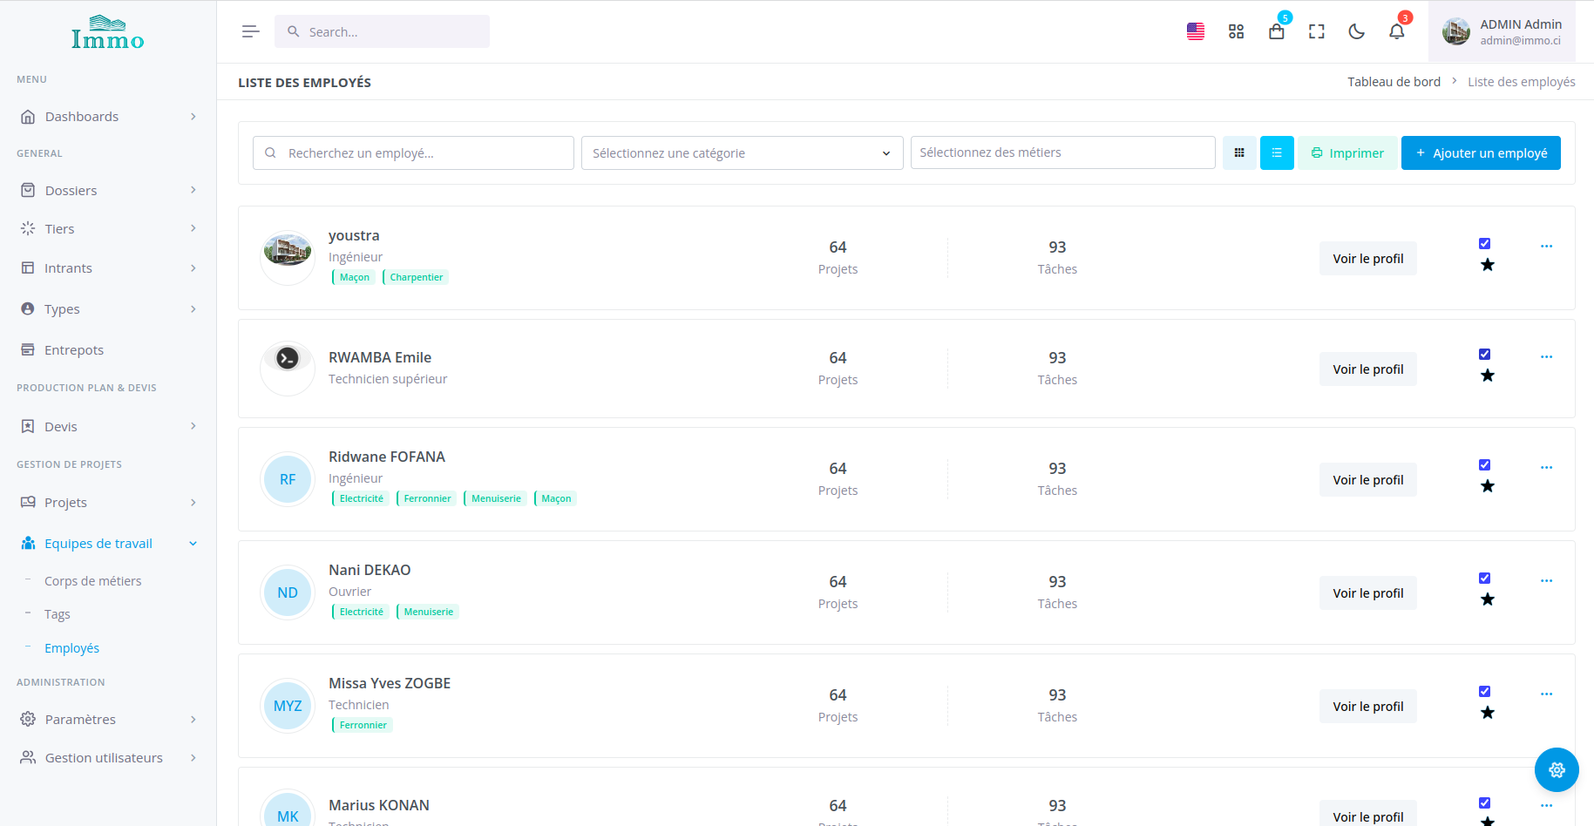Expand the Dossiers sidebar menu
The image size is (1594, 826).
coord(108,191)
